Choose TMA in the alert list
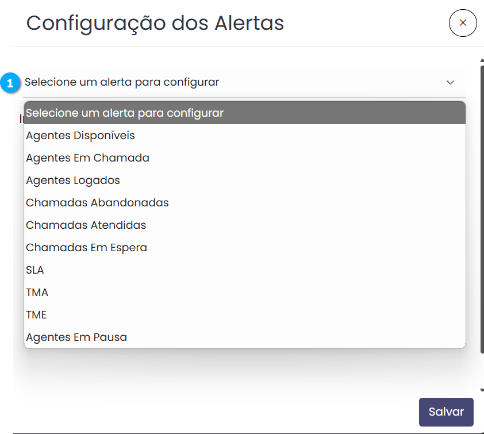This screenshot has width=484, height=434. (x=37, y=293)
